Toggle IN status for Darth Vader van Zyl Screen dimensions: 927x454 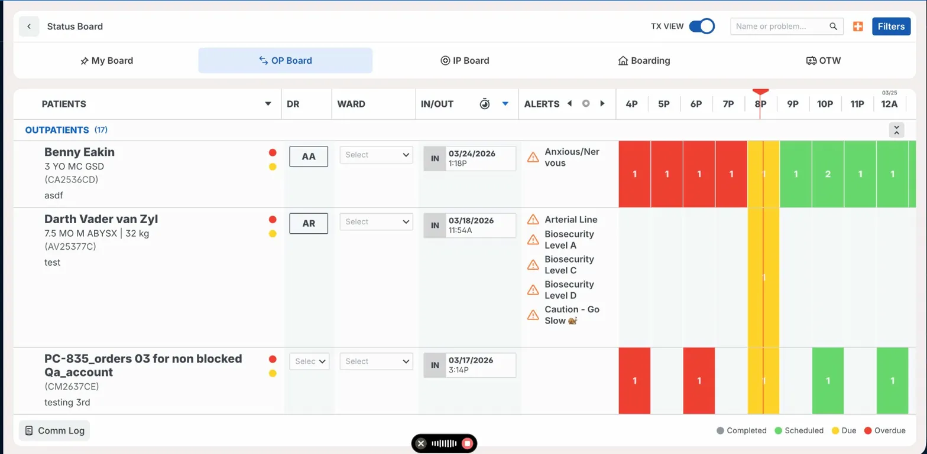pyautogui.click(x=435, y=226)
